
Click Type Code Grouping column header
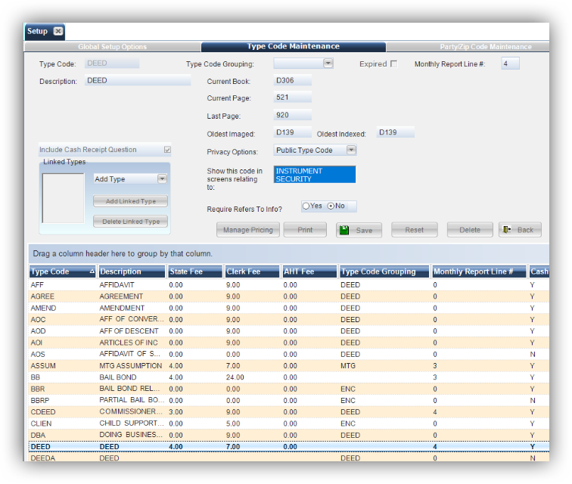coord(384,271)
